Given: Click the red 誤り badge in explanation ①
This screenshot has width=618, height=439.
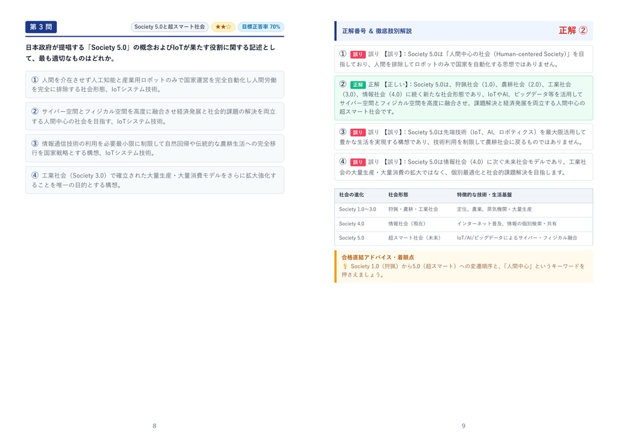Looking at the screenshot, I should [x=357, y=54].
